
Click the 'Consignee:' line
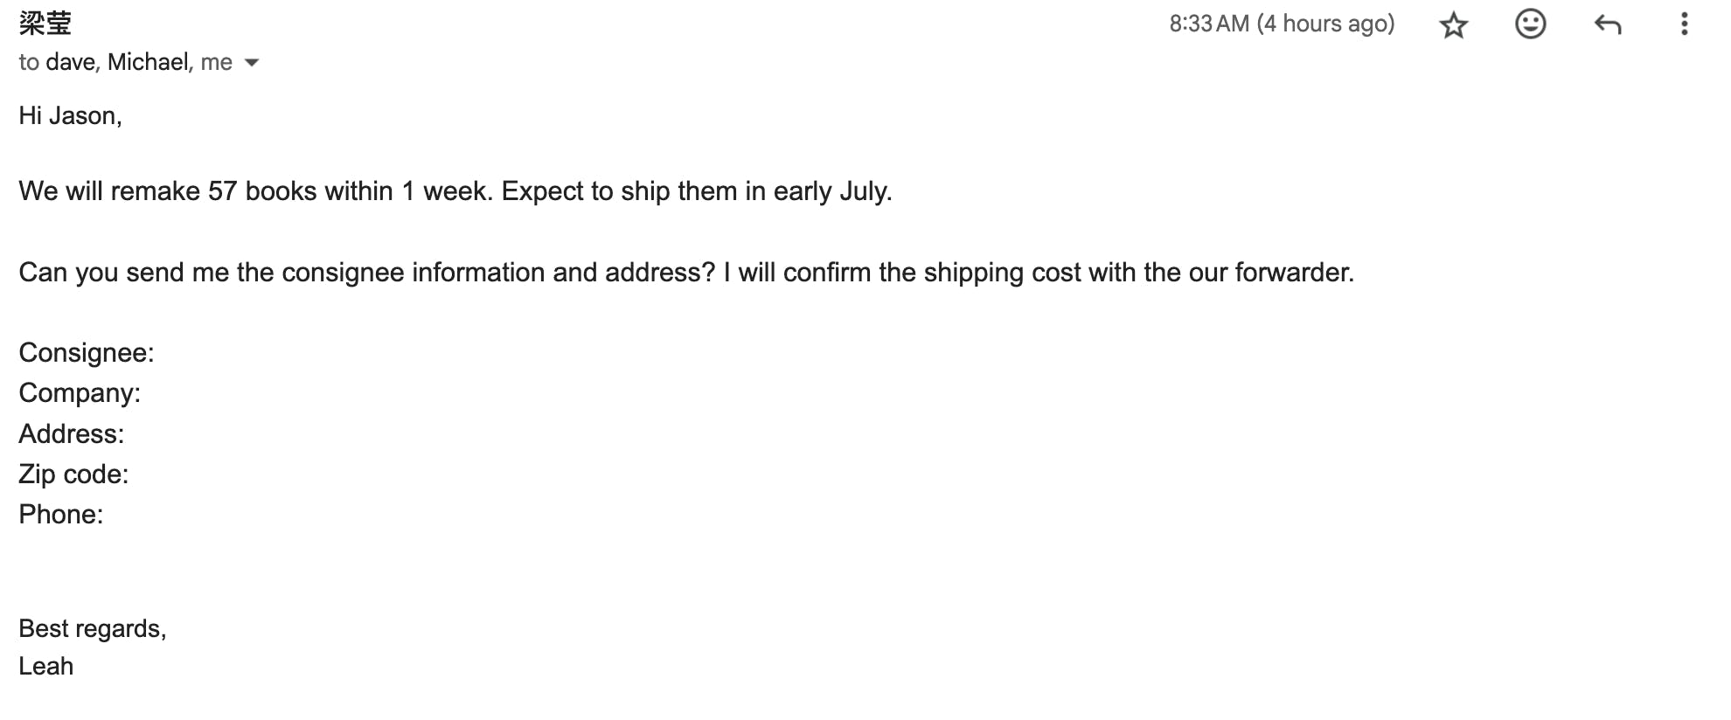click(x=86, y=353)
